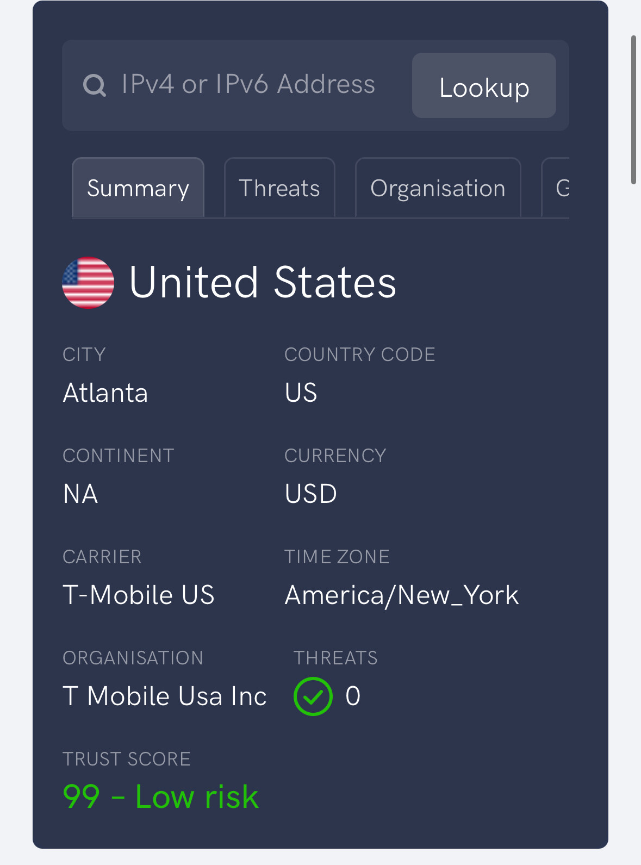641x865 pixels.
Task: Open the Threats tab
Action: pyautogui.click(x=279, y=188)
